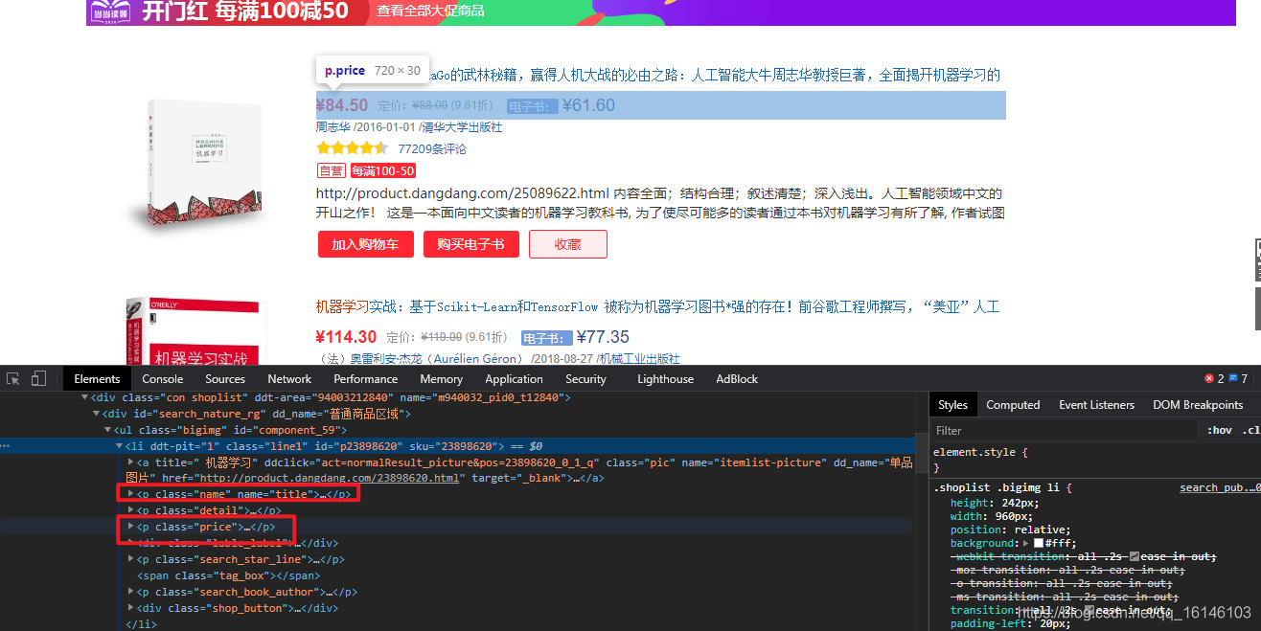The image size is (1261, 631).
Task: Expand the a title="机器学习" anchor node
Action: [131, 462]
